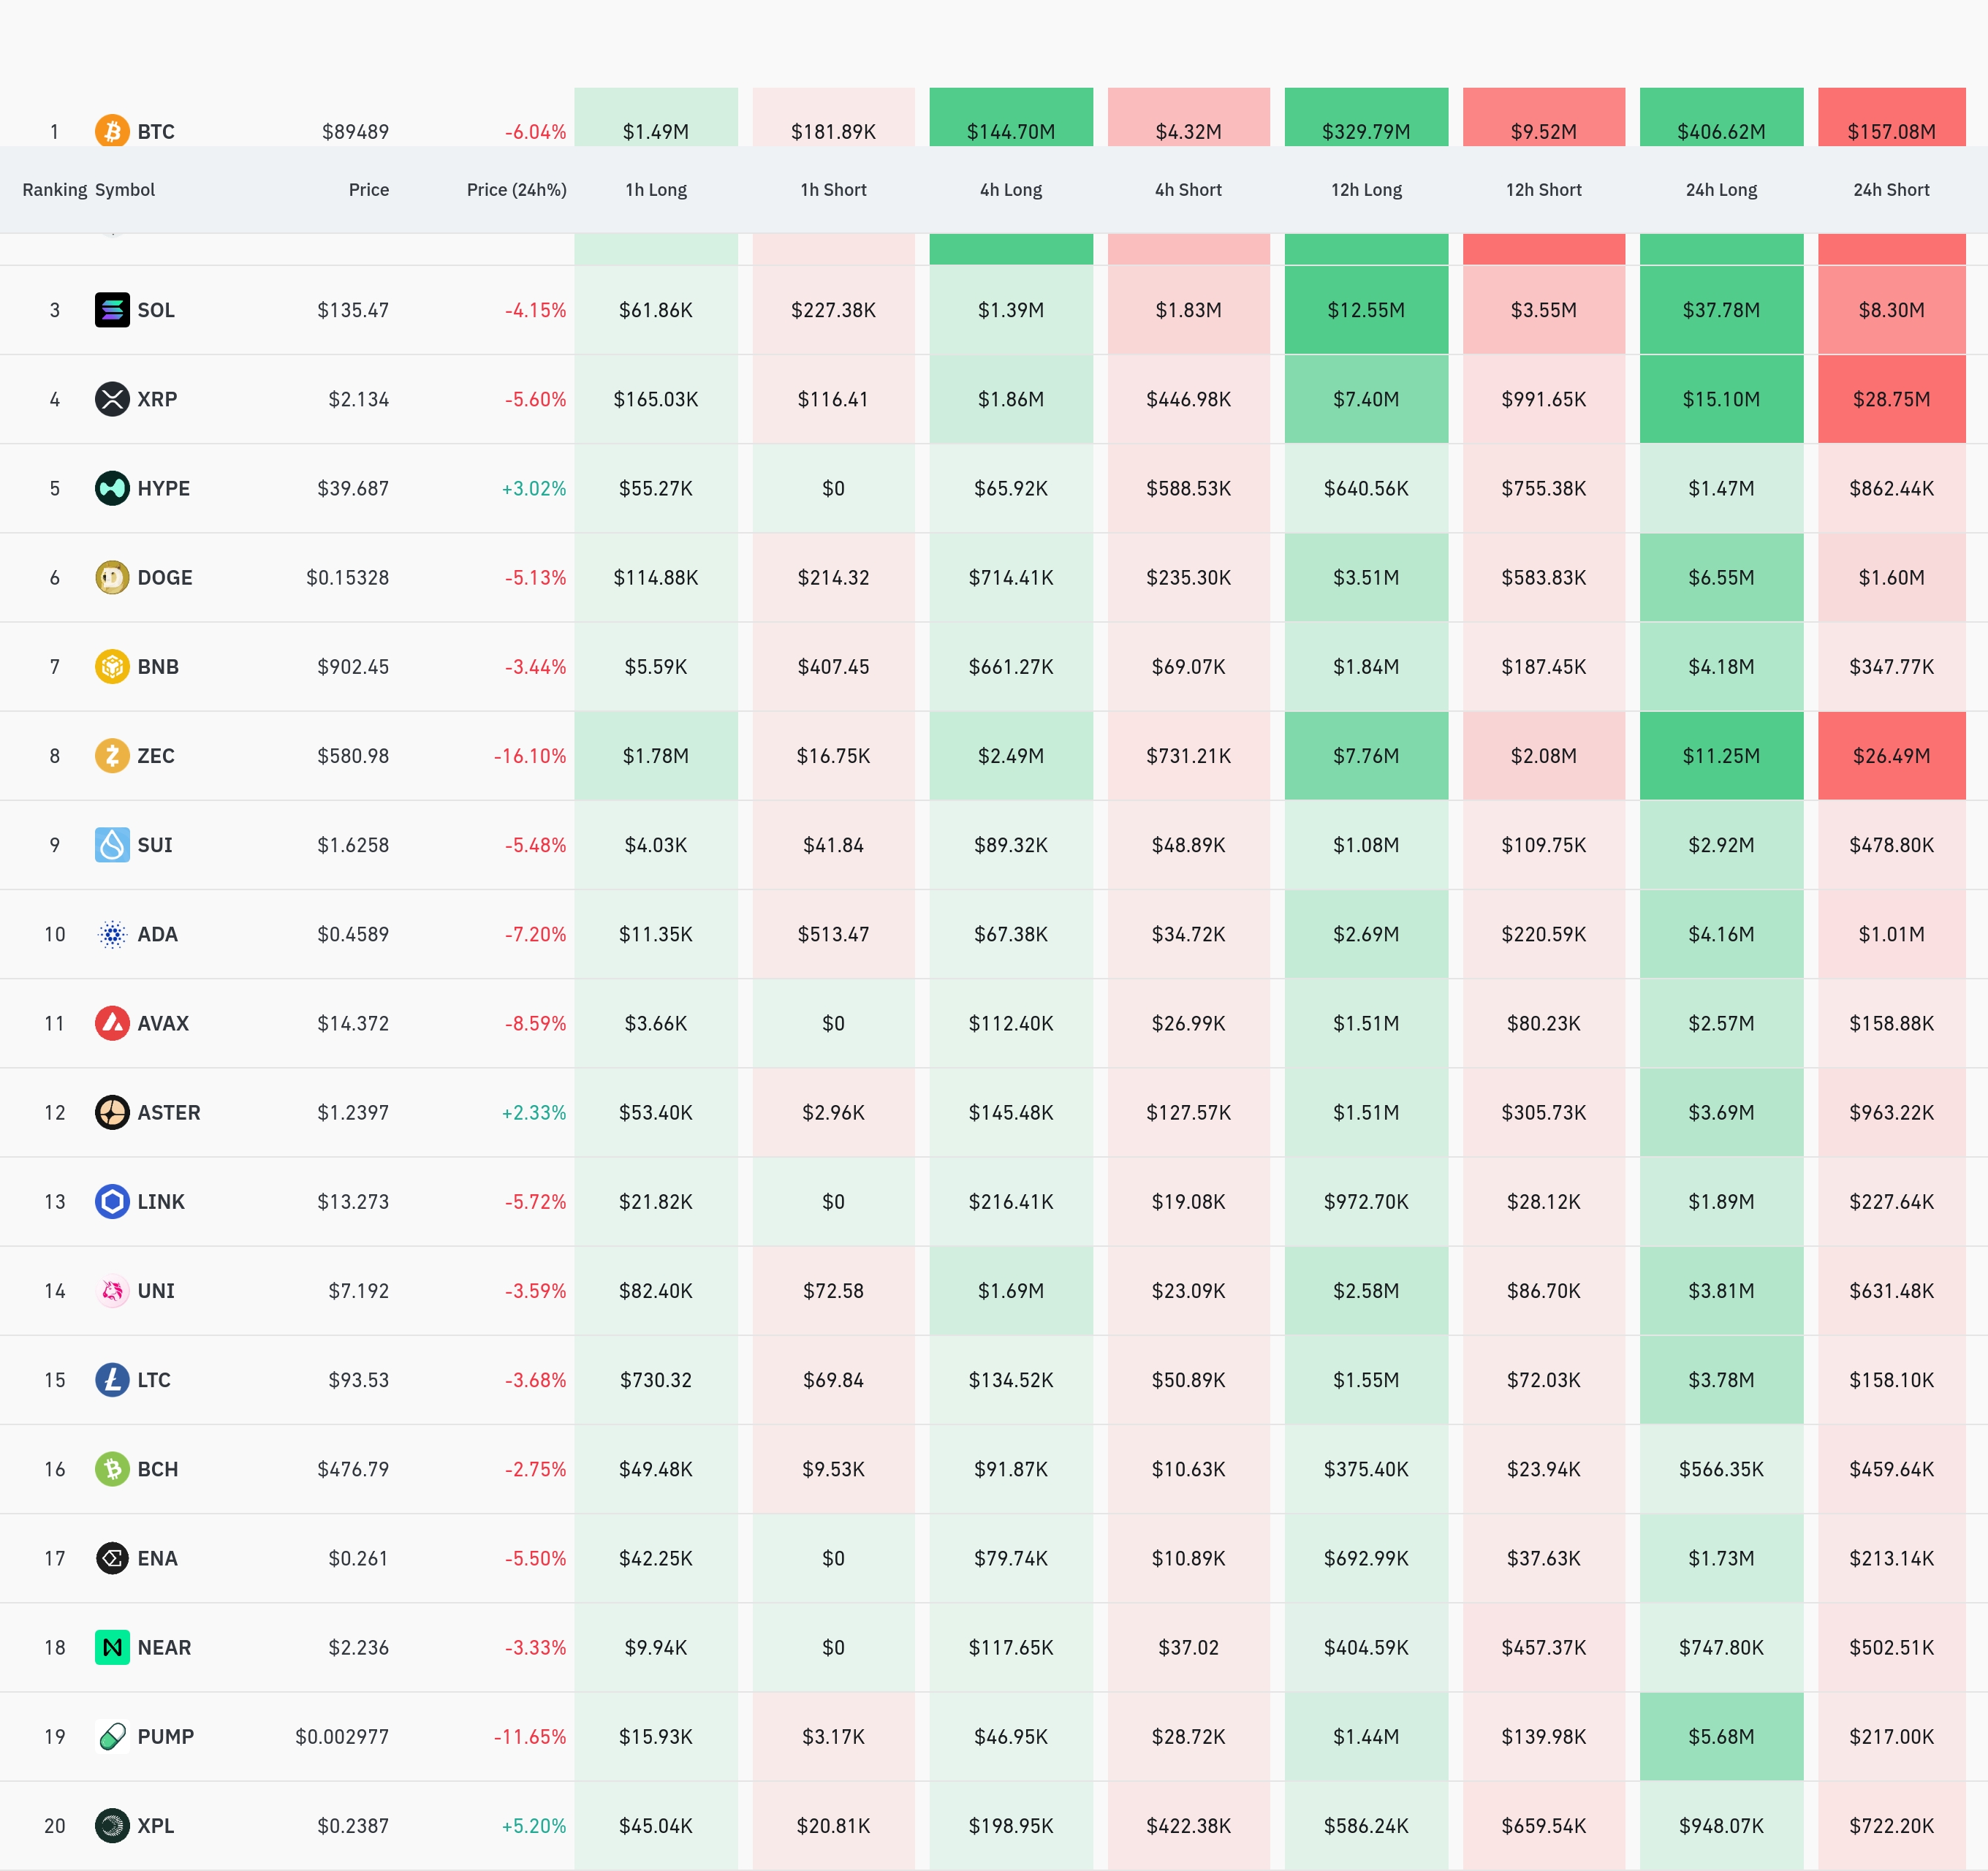The image size is (1988, 1871).
Task: Click the Bitcoin BTC coin icon
Action: tap(112, 131)
